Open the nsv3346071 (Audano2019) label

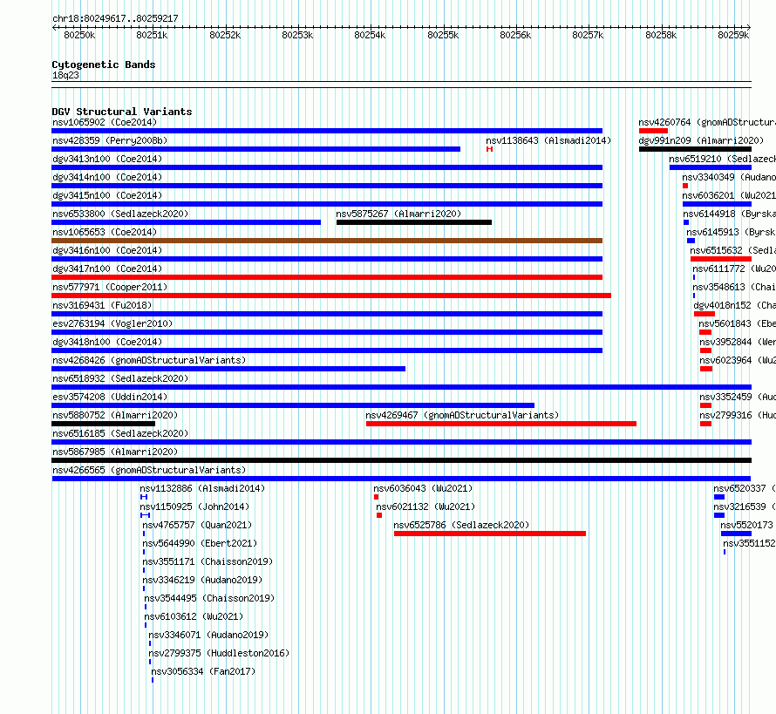click(208, 635)
